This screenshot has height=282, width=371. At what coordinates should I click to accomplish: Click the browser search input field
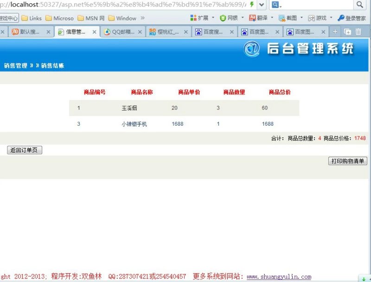[318, 5]
